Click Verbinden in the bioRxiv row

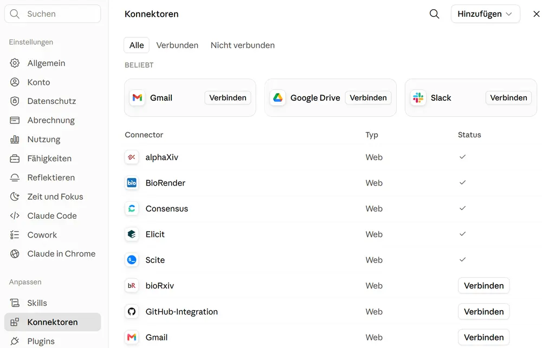(x=483, y=286)
